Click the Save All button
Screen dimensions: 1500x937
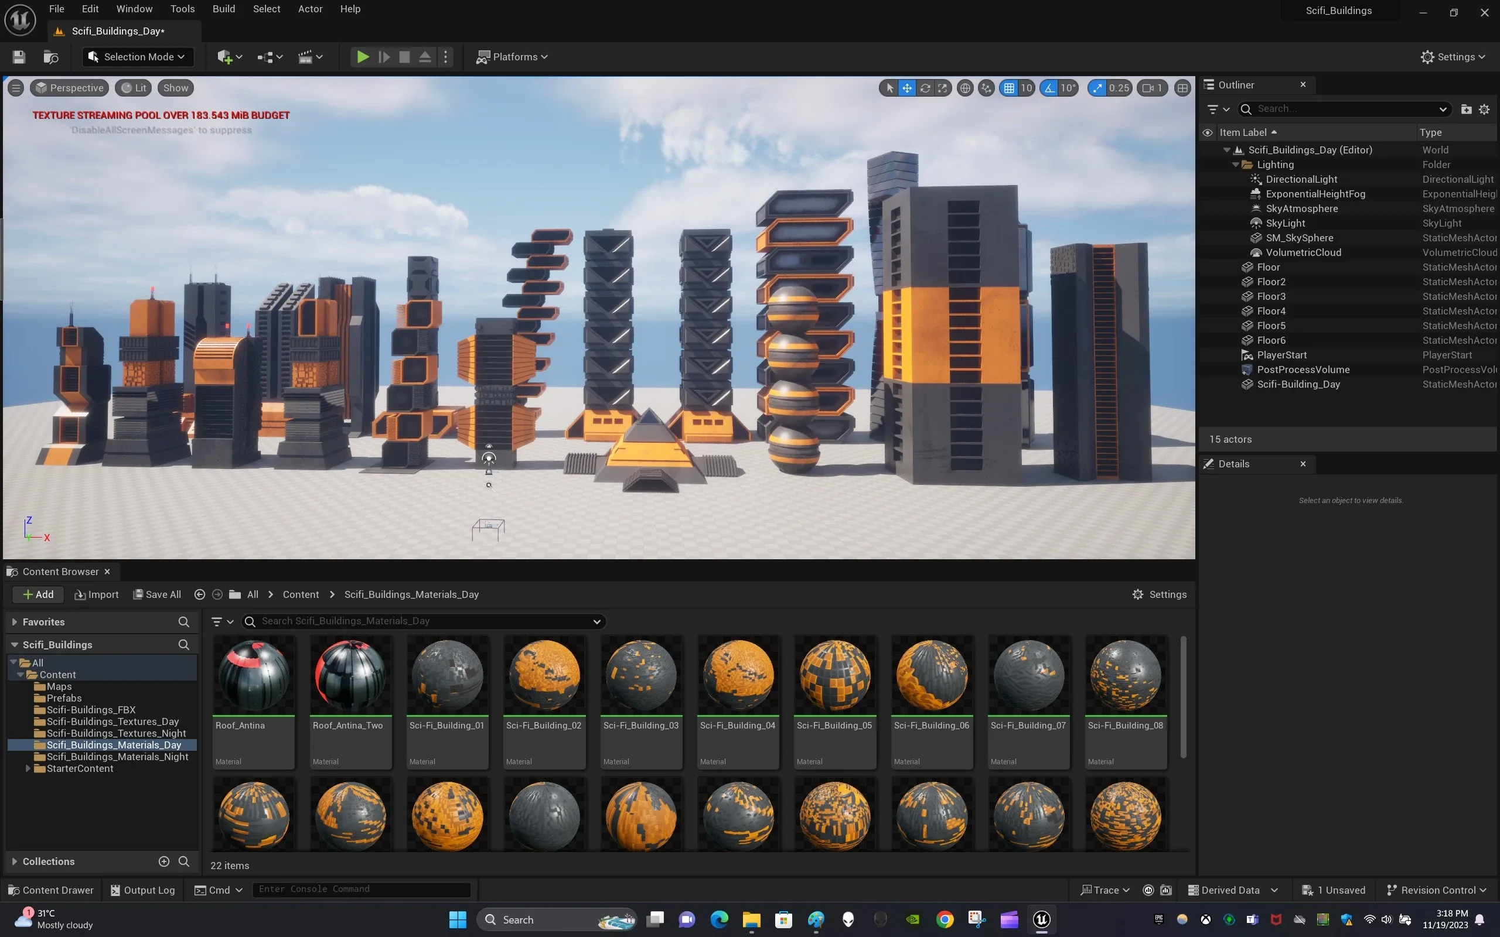[x=158, y=594]
